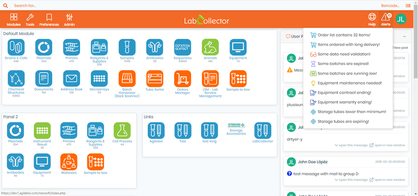
Task: Select 'Storage tubes lower than minimum!' alert
Action: (x=348, y=112)
